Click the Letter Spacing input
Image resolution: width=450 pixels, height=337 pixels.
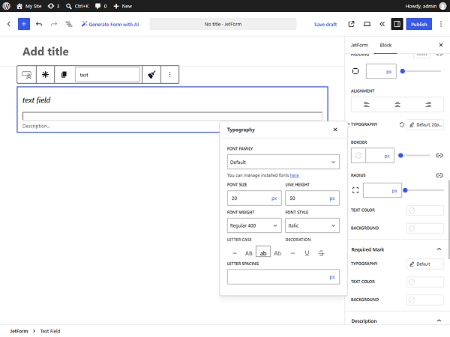(283, 277)
